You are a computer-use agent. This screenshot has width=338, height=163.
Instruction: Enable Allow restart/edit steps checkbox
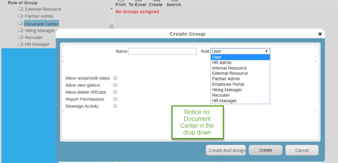[x=115, y=78]
